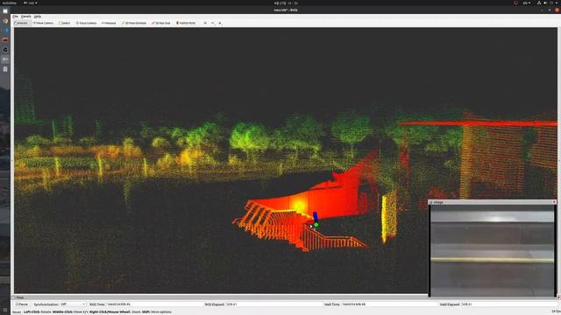Open the Activities overview
The width and height of the screenshot is (561, 315).
click(9, 3)
